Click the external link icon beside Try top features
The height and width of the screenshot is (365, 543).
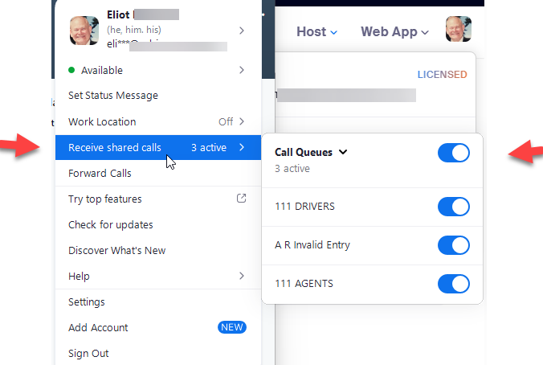click(x=241, y=199)
